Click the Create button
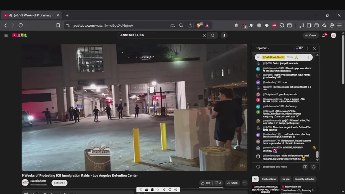The image size is (345, 194). coord(310,35)
